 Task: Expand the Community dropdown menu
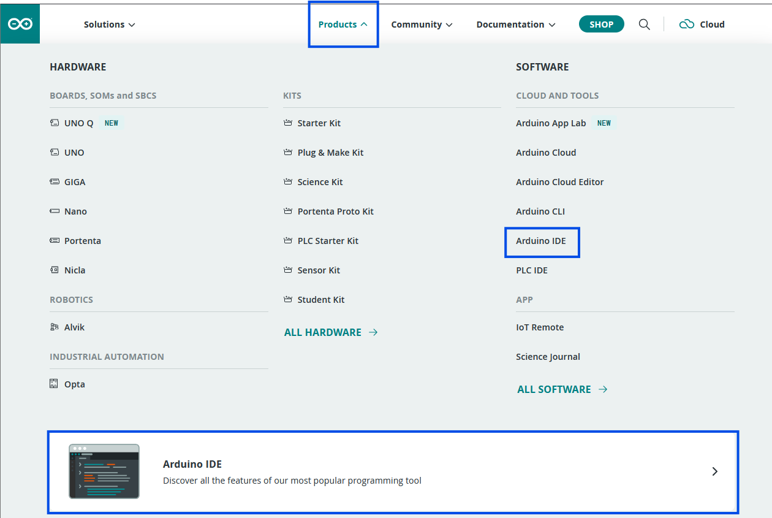[422, 25]
